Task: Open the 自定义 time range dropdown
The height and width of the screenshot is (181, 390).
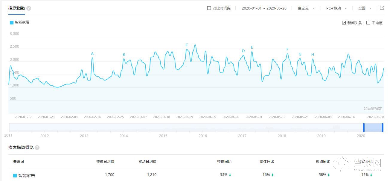Action: coord(306,8)
